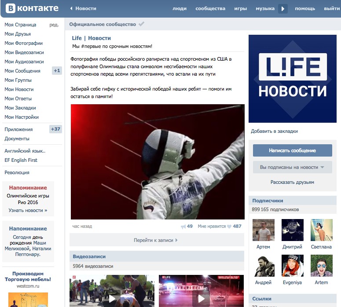Click Перейти к записи
The image size is (341, 307).
[157, 240]
